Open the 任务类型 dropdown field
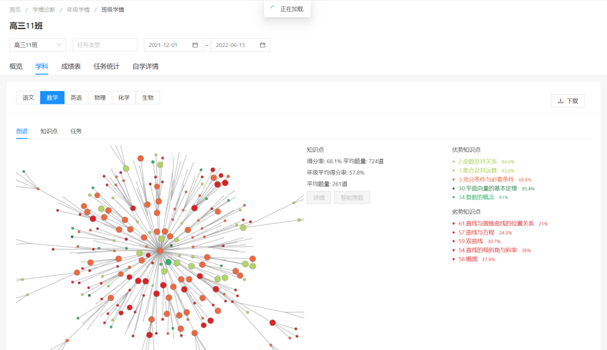Screen dimensions: 607x350 pos(105,45)
